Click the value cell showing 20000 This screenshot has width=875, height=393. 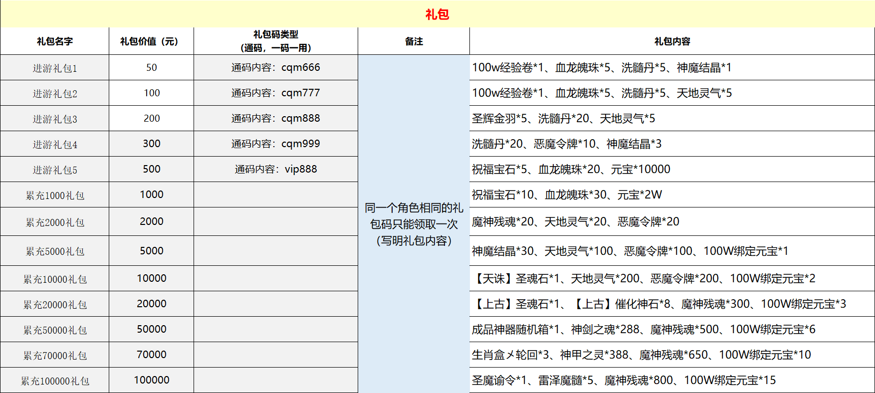(x=151, y=304)
